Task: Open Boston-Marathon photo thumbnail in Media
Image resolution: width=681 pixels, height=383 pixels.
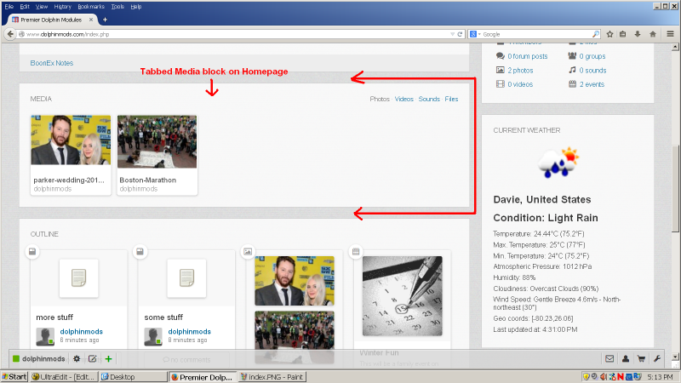Action: pyautogui.click(x=157, y=141)
